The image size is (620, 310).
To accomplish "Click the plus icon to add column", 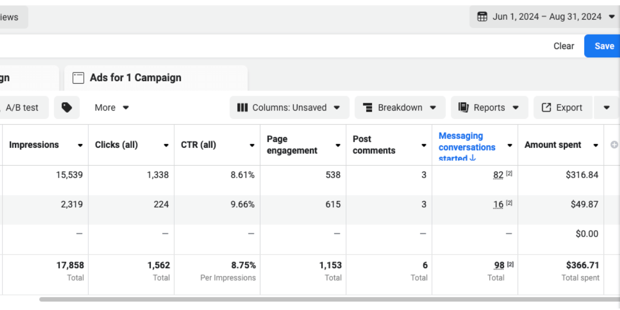I will 614,145.
